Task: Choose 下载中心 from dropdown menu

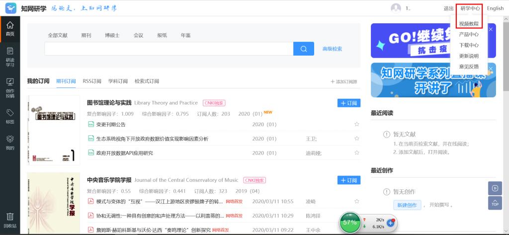Action: coord(469,45)
